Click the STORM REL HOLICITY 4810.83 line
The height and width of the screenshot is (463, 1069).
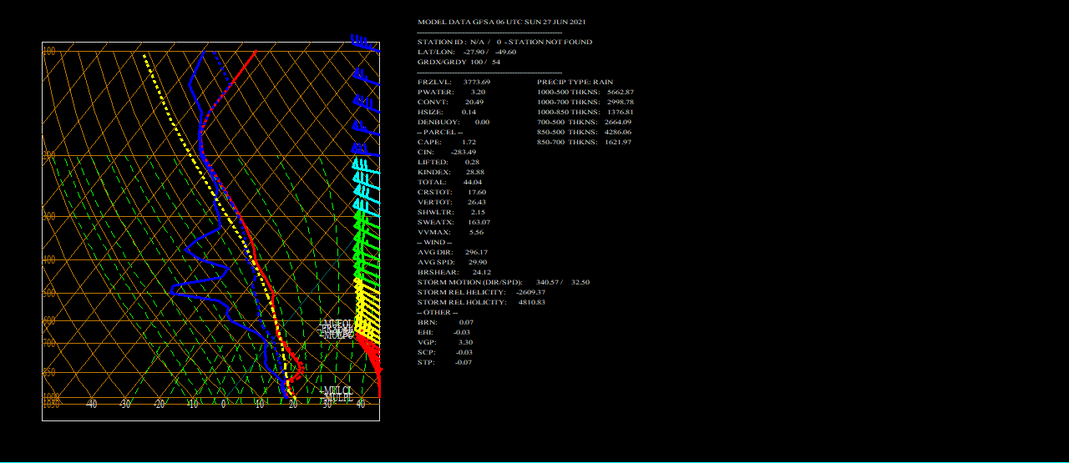coord(480,302)
